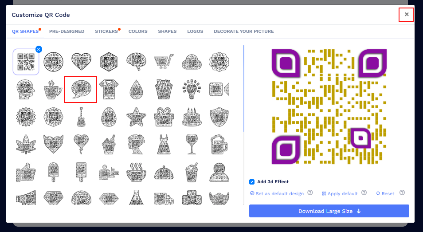The image size is (423, 232).
Task: Switch to the QR SHAPES tab
Action: [x=25, y=31]
